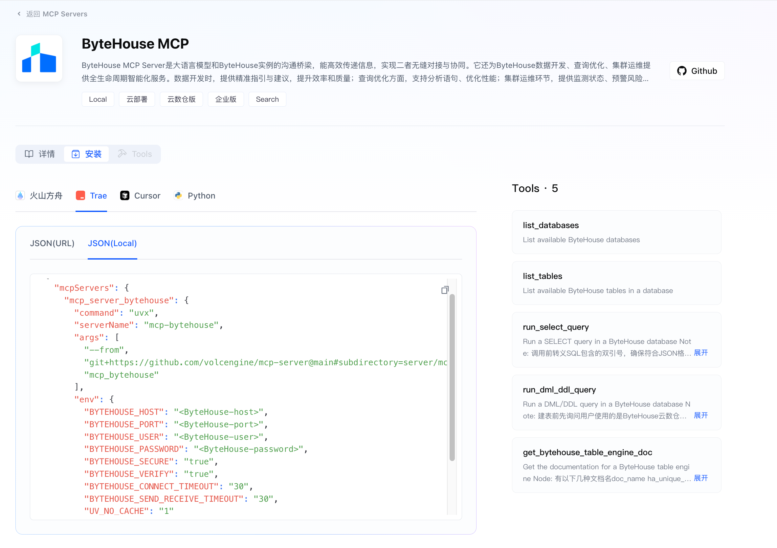Switch to JSON(URL) config tab

(52, 243)
